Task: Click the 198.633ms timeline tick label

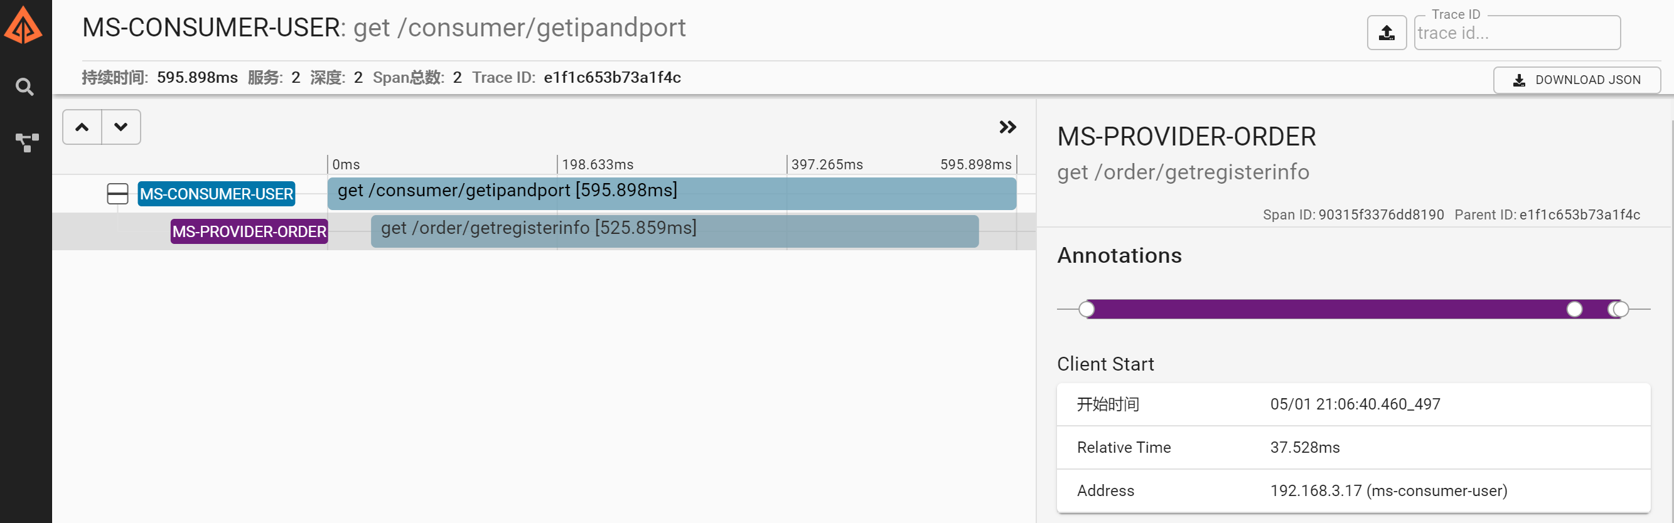Action: click(x=597, y=165)
